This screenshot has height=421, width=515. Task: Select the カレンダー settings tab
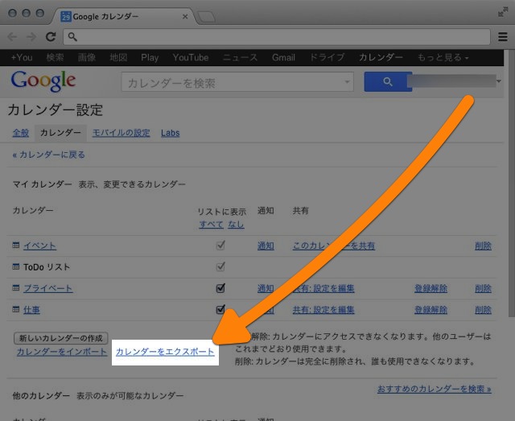pos(60,133)
